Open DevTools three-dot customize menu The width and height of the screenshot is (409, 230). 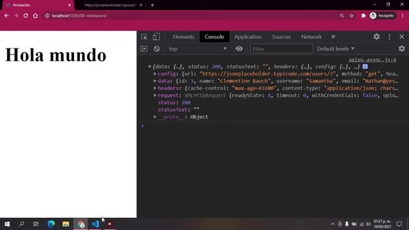(x=389, y=37)
